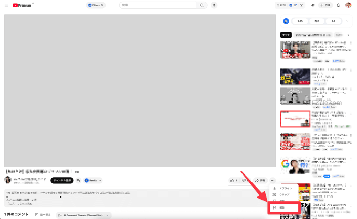Click the YouTube Premium logo
Image resolution: width=357 pixels, height=219 pixels.
pos(22,5)
